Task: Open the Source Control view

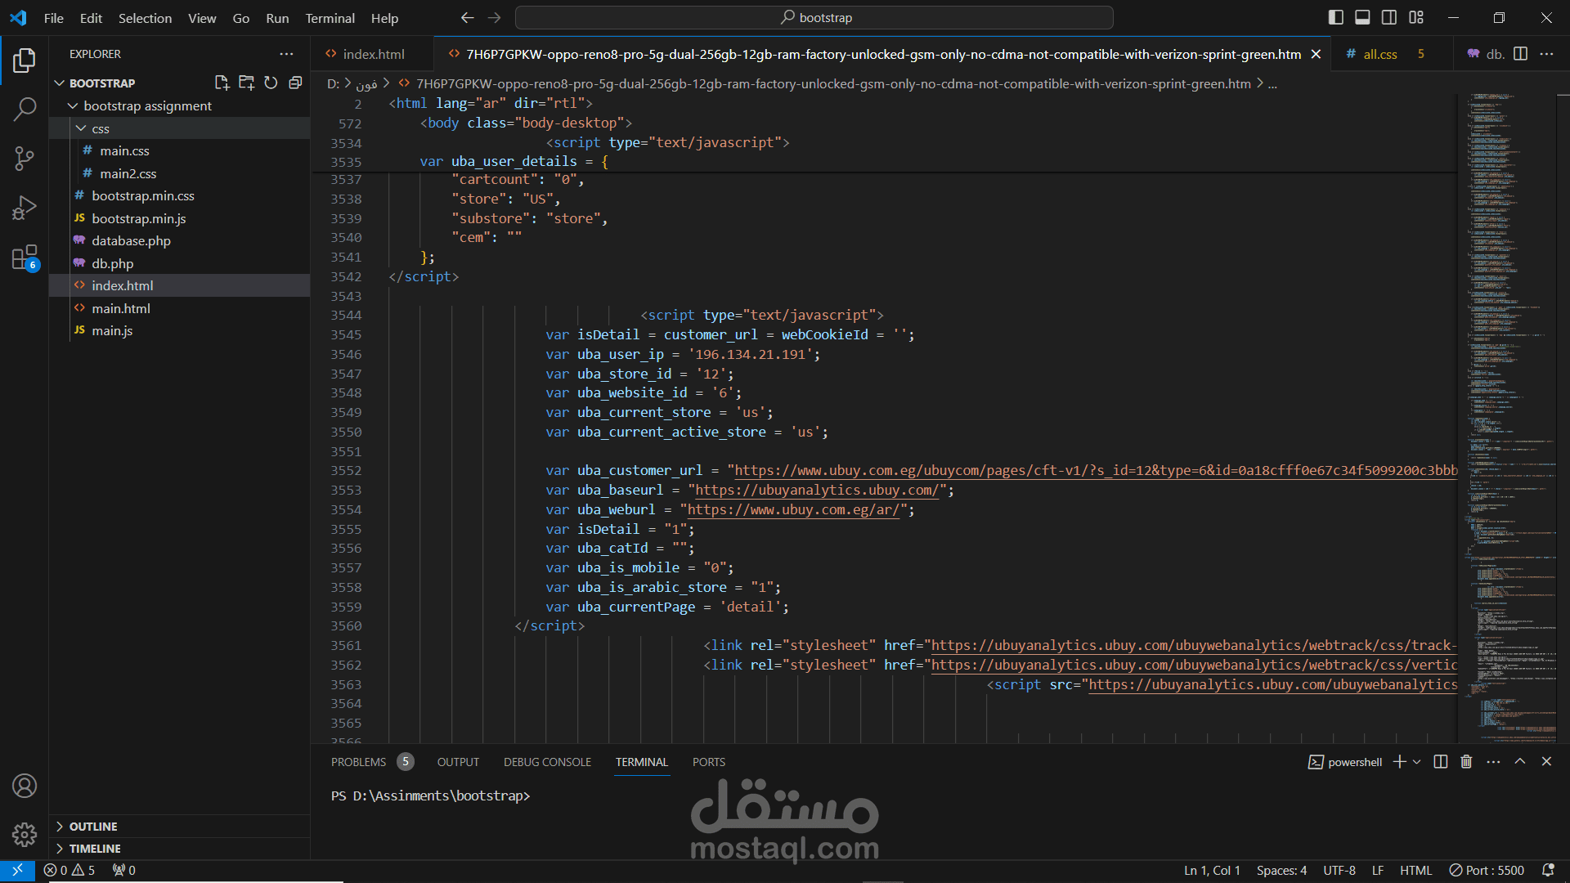Action: point(25,158)
